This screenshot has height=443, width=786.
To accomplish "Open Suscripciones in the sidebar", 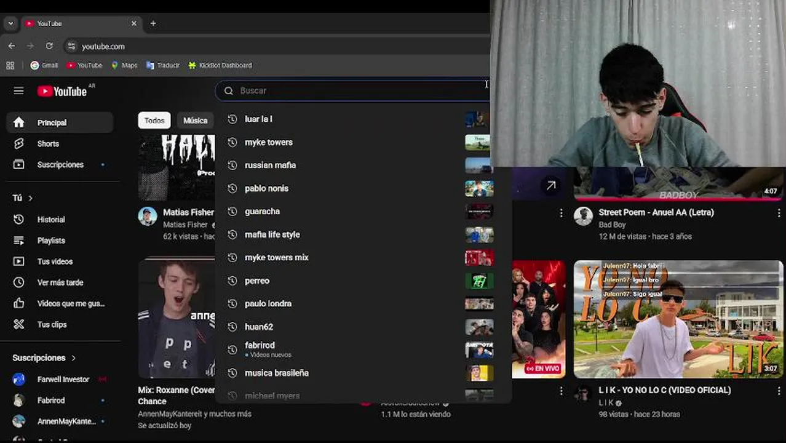I will click(60, 164).
